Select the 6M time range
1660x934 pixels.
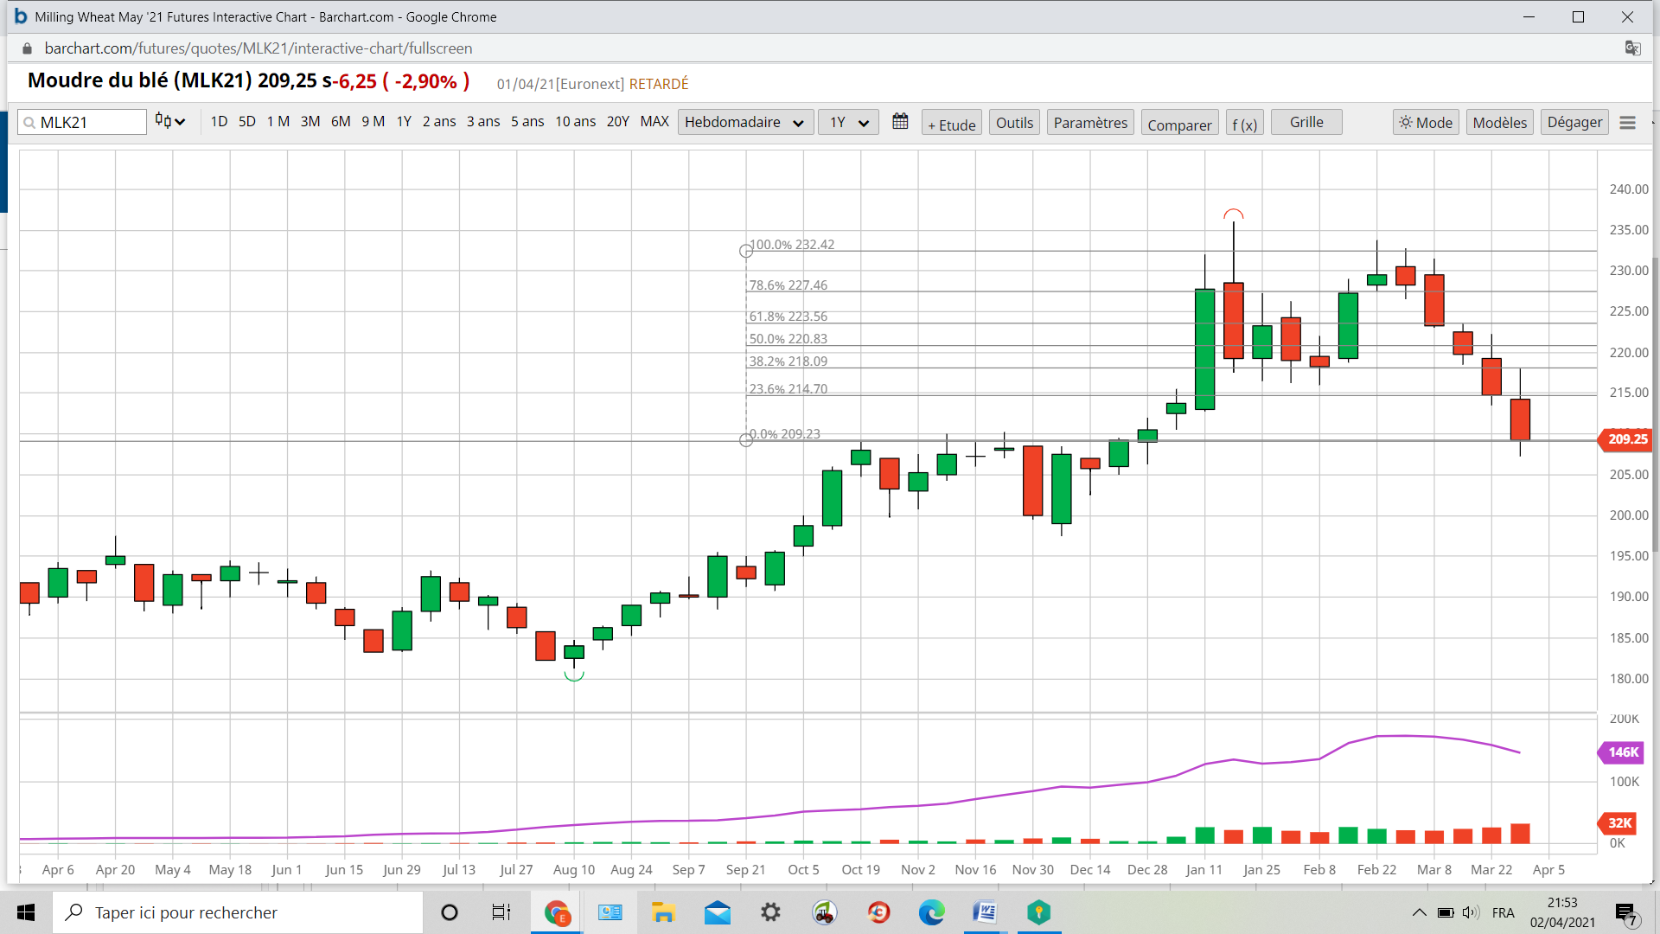point(341,121)
